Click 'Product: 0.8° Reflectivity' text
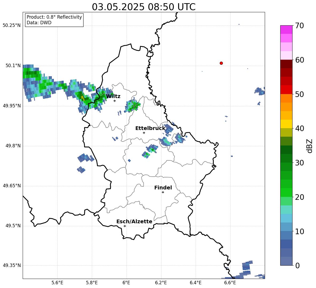 click(54, 17)
